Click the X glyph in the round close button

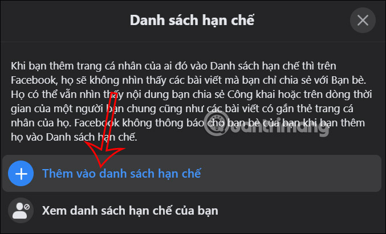tap(363, 20)
